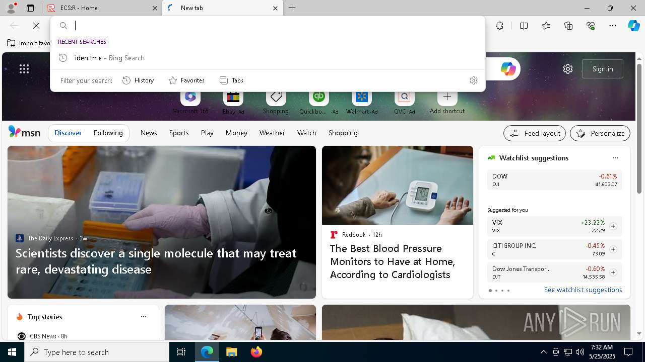Open tab actions menu icon
Viewport: 645px width, 362px height.
[x=30, y=8]
